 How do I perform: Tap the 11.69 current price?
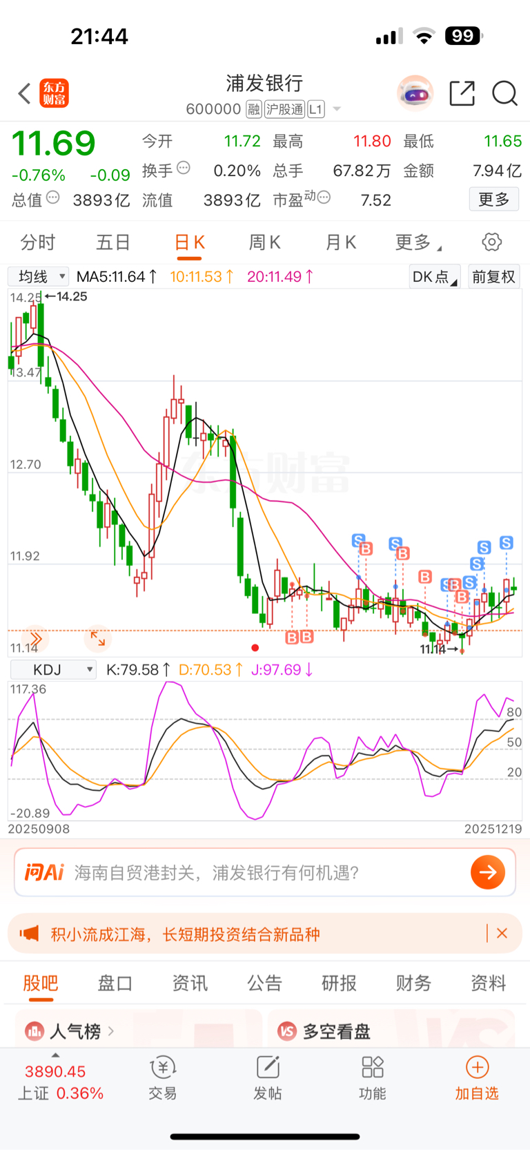pos(54,144)
